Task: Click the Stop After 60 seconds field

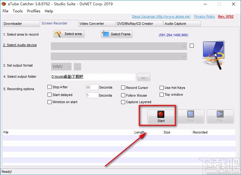Action: pos(92,87)
